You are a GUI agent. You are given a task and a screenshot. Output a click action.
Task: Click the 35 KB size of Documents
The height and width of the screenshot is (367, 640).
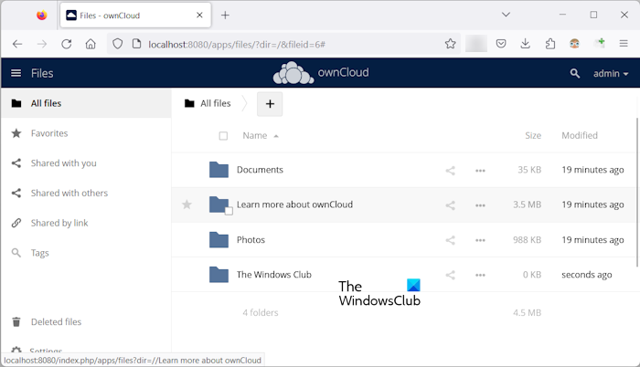tap(529, 170)
